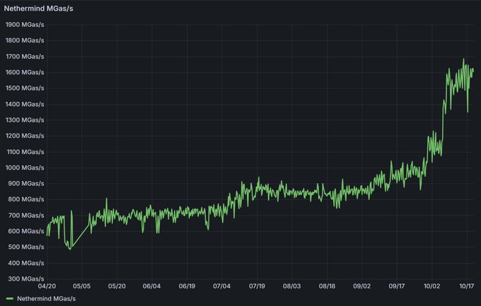This screenshot has height=306, width=481.
Task: Click the 06/04 date label
Action: [151, 286]
